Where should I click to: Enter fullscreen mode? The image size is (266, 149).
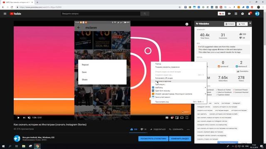tap(187, 118)
